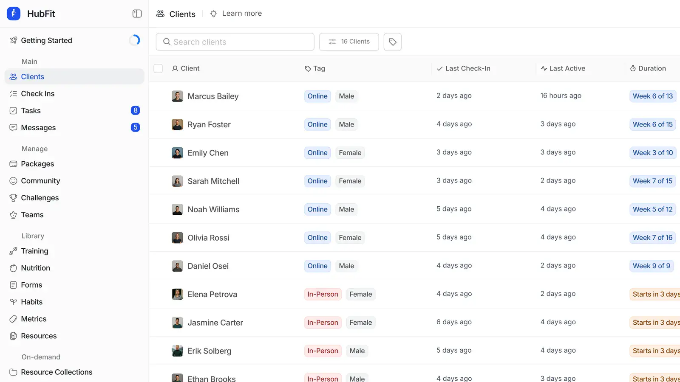The height and width of the screenshot is (382, 680).
Task: Click the Nutrition apple icon
Action: point(13,268)
